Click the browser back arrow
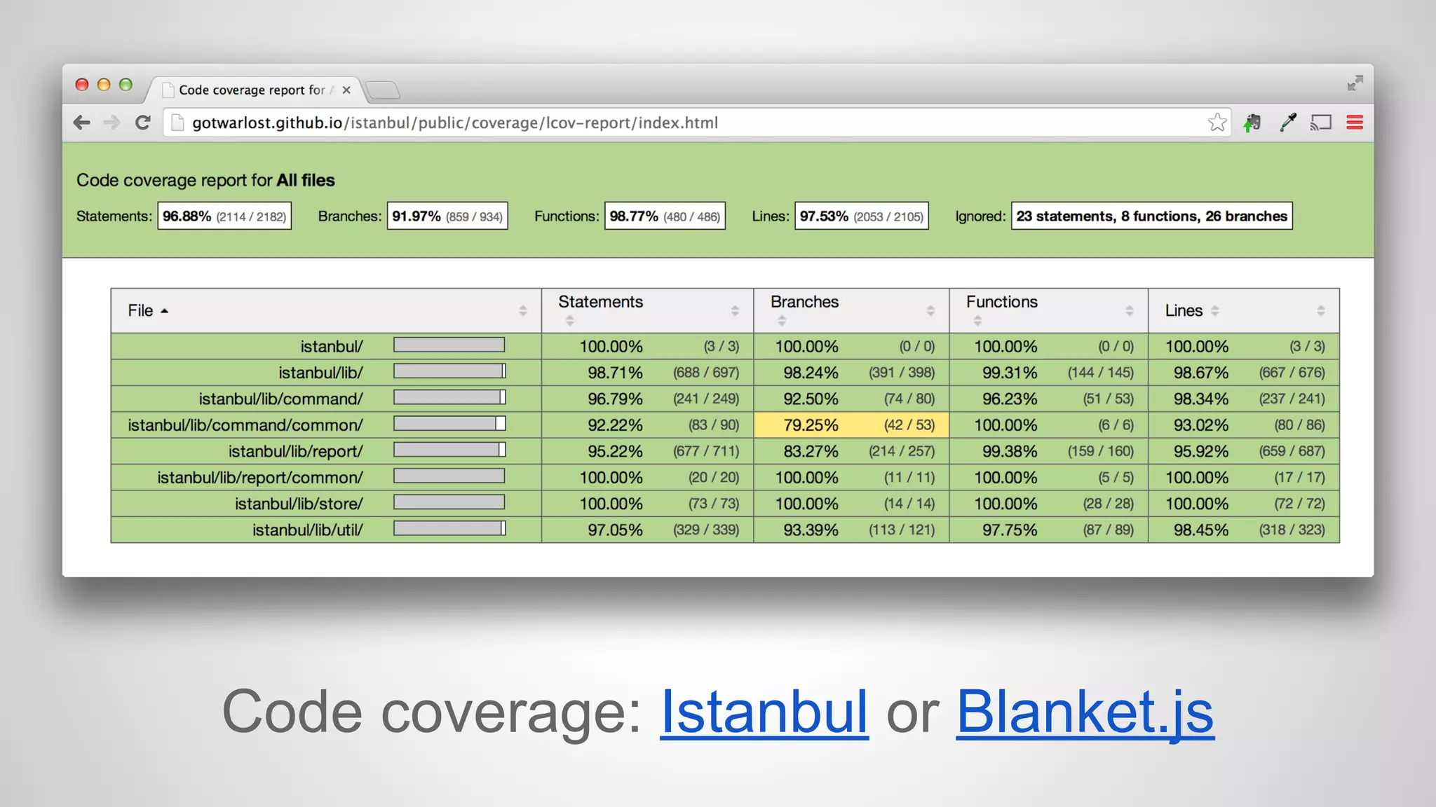The width and height of the screenshot is (1436, 807). tap(81, 123)
